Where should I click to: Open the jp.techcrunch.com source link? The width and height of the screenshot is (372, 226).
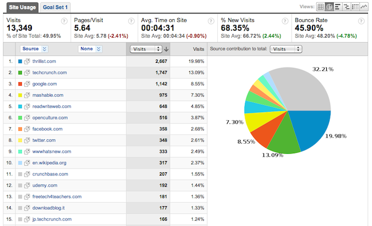point(52,219)
